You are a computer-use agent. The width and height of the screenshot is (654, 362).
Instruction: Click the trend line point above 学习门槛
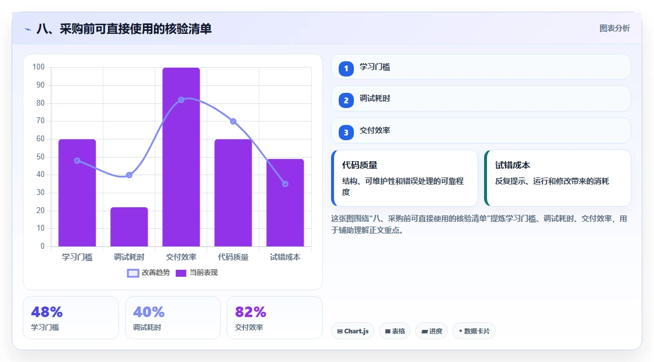point(77,161)
